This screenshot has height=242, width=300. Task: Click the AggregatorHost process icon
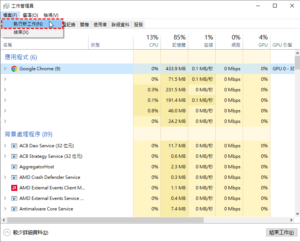tap(14, 167)
